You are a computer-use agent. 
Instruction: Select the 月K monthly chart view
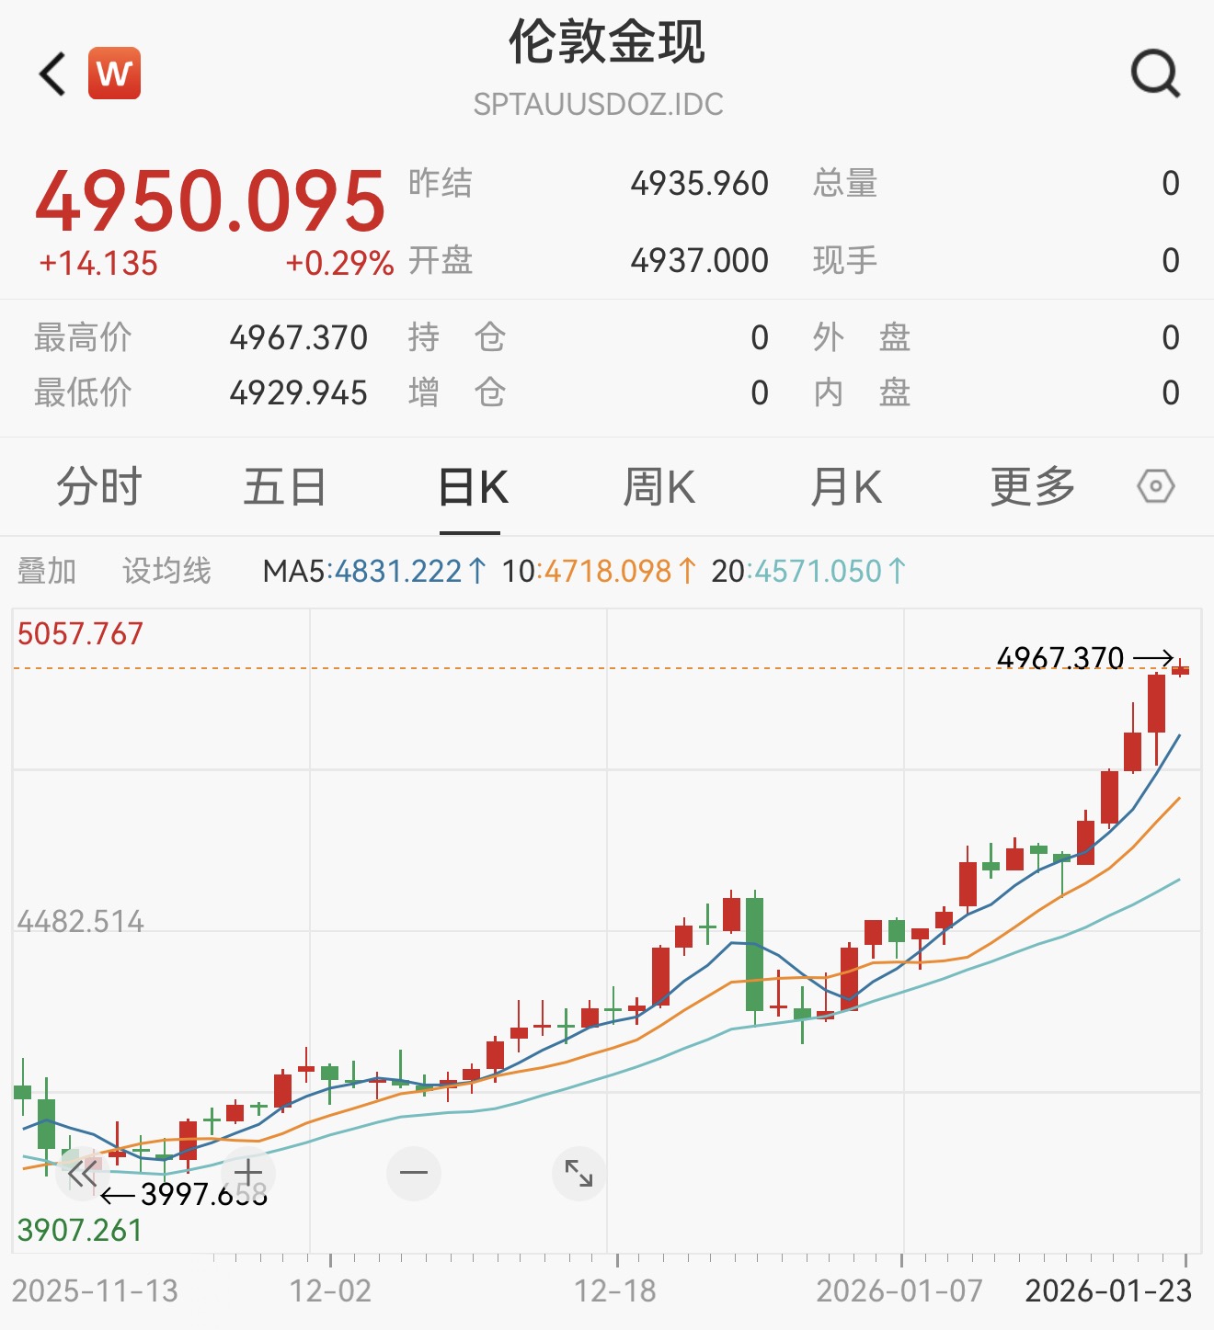pyautogui.click(x=846, y=486)
